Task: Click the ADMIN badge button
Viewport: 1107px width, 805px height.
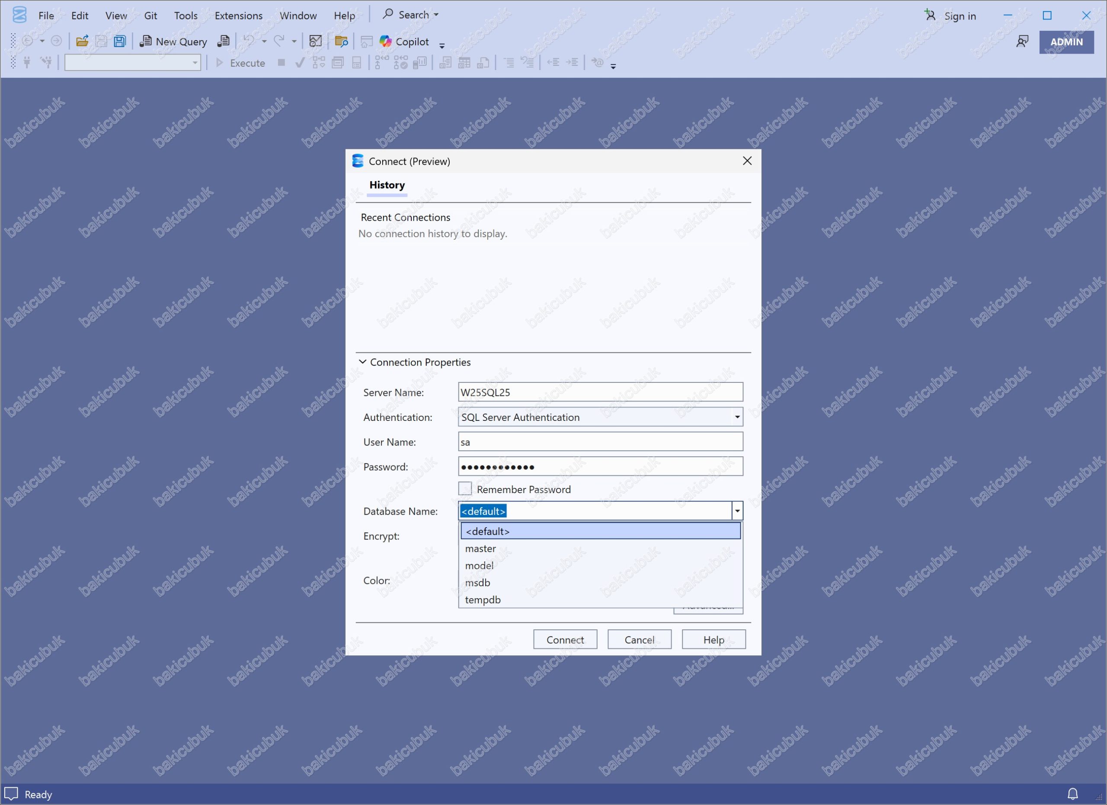Action: (x=1066, y=42)
